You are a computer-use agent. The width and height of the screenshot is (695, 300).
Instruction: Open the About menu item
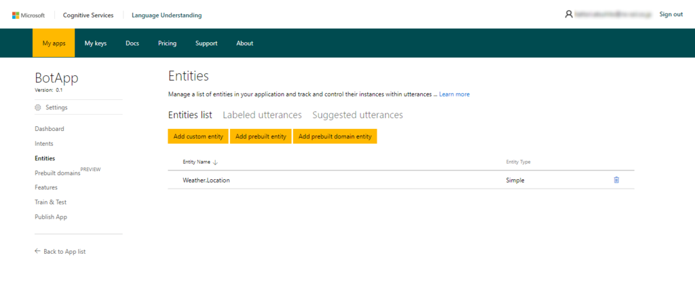(x=244, y=43)
